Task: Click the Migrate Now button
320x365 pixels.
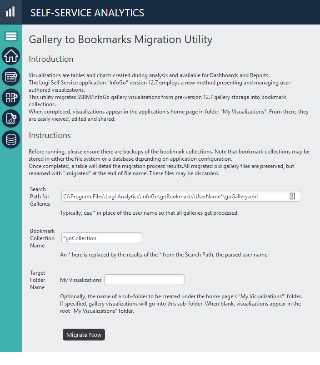Action: click(x=84, y=335)
